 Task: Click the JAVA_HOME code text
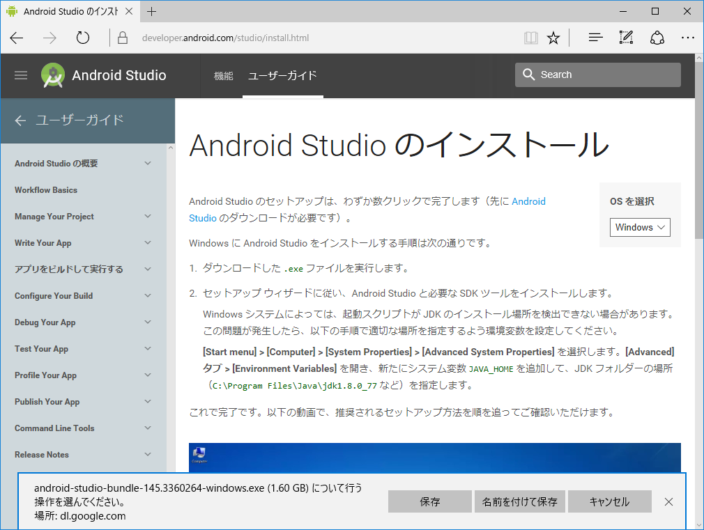(x=491, y=369)
